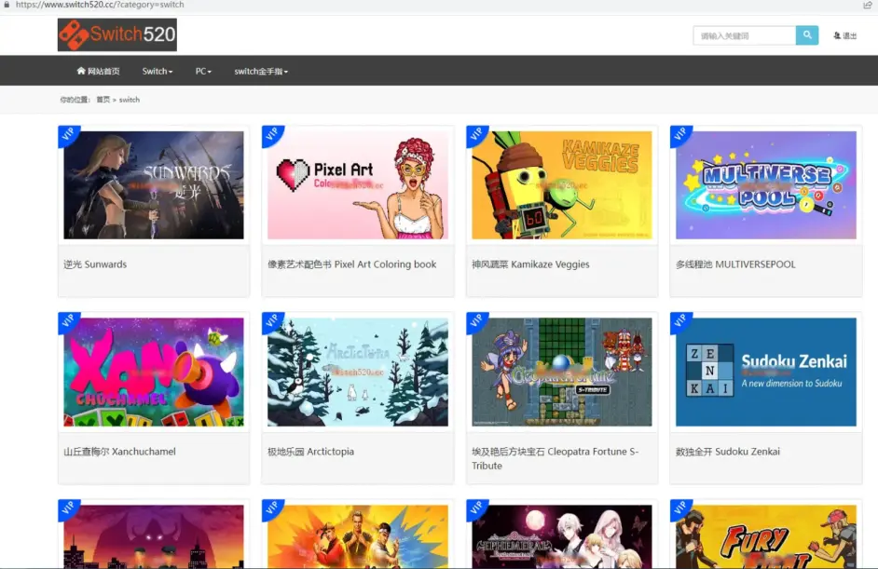This screenshot has height=569, width=878.
Task: Expand the Switch dropdown menu
Action: [158, 71]
